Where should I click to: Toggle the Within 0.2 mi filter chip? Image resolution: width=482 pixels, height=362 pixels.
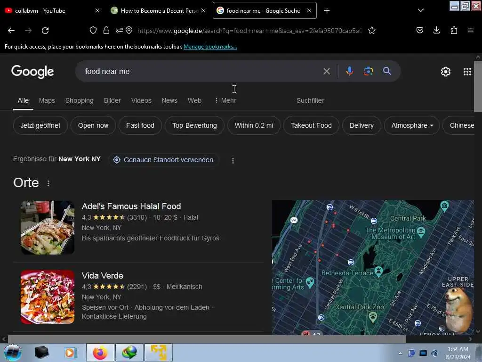click(254, 125)
